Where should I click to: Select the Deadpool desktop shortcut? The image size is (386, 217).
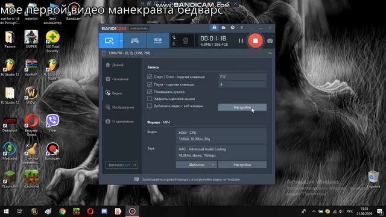[x=10, y=124]
